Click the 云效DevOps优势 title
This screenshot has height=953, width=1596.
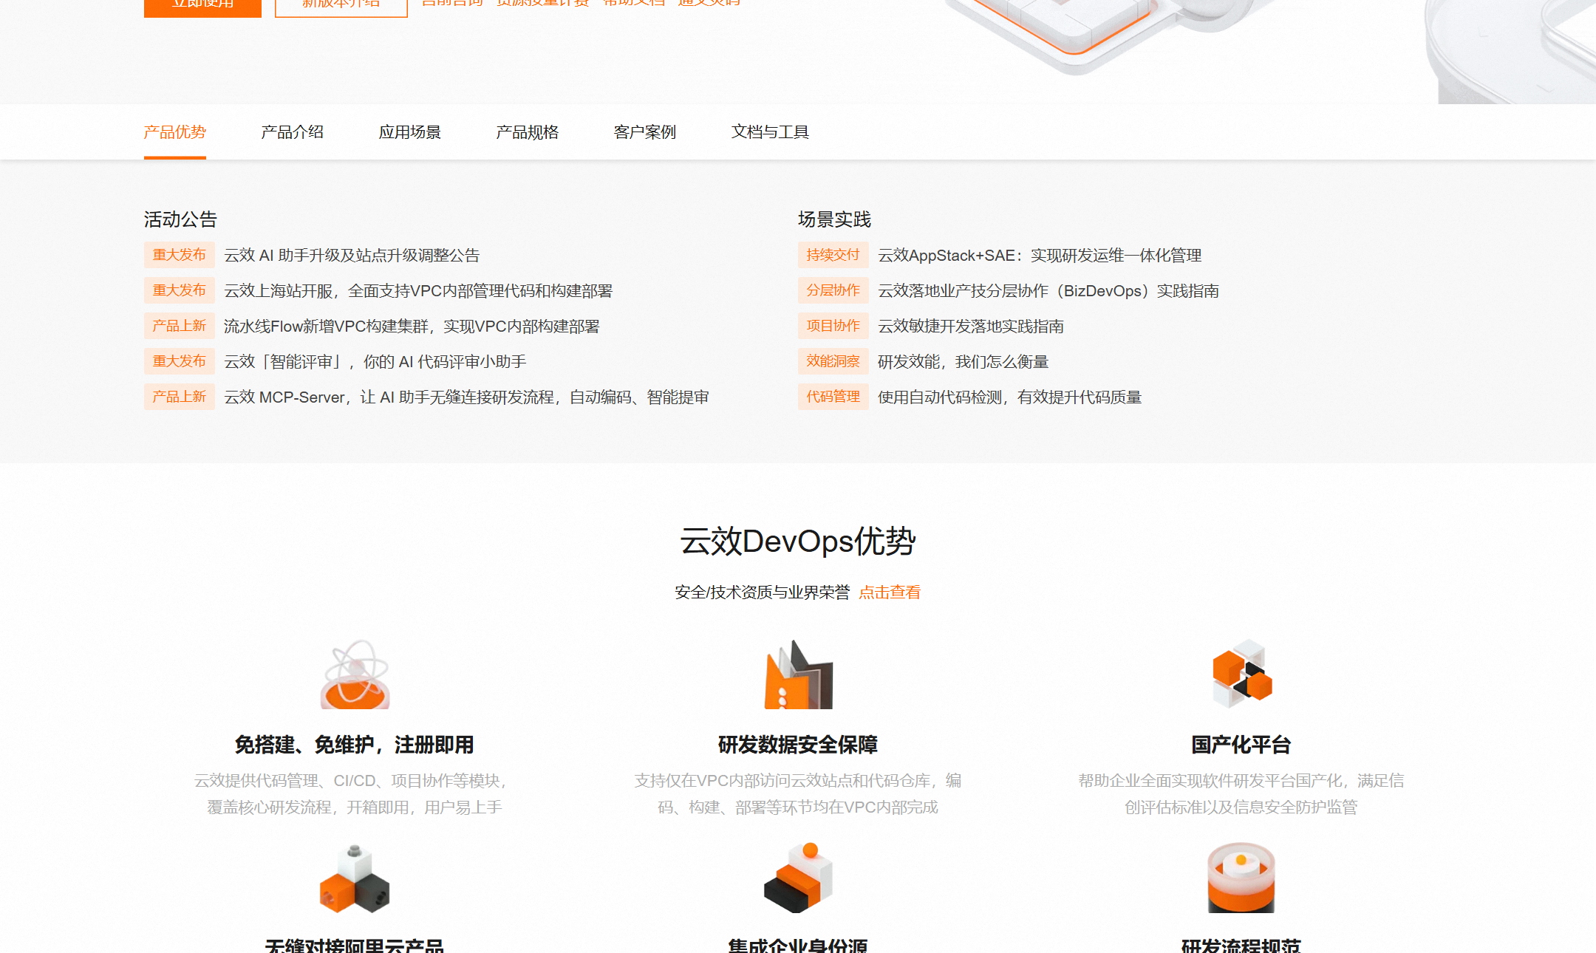click(x=798, y=542)
